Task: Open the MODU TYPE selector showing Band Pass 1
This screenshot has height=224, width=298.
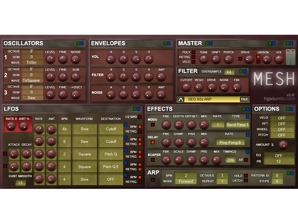Action: [237, 125]
